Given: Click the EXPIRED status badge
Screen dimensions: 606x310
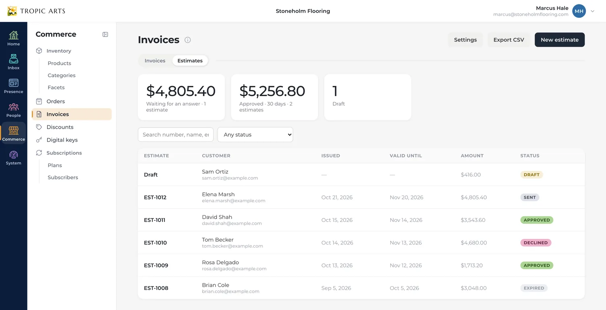Looking at the screenshot, I should (x=534, y=288).
